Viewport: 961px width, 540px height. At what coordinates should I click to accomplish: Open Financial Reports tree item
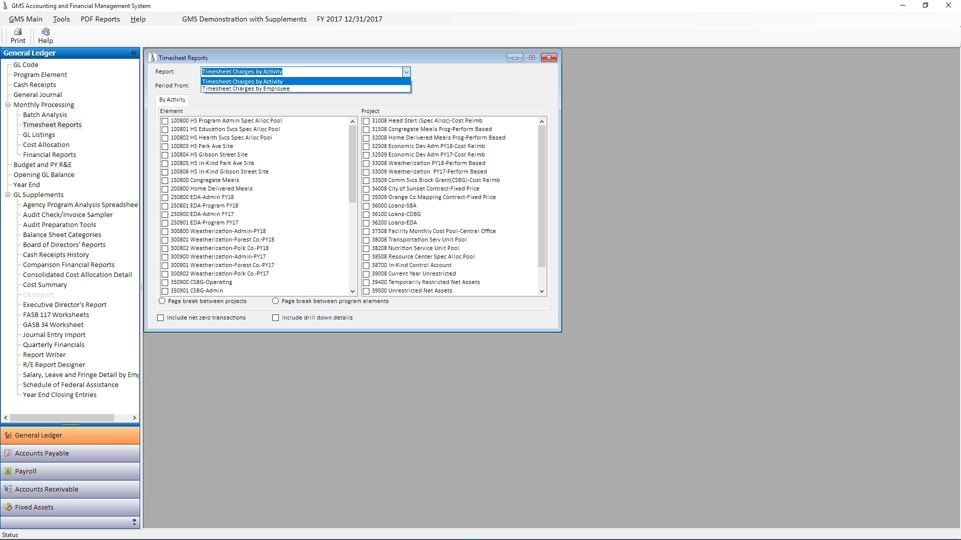[50, 155]
